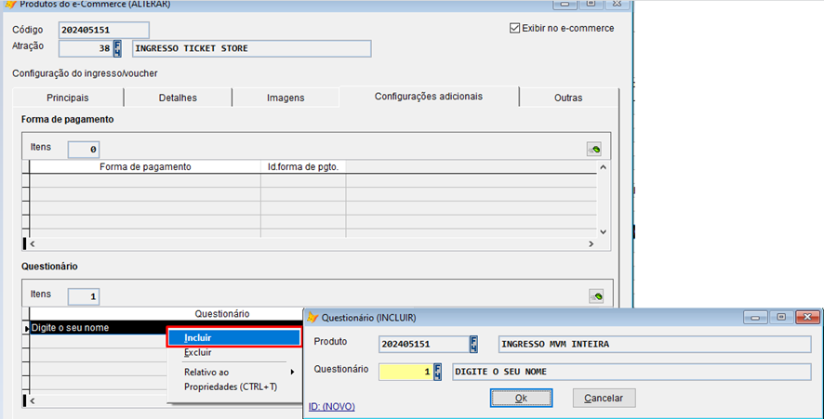
Task: Open the Detalhes tab
Action: coord(178,98)
